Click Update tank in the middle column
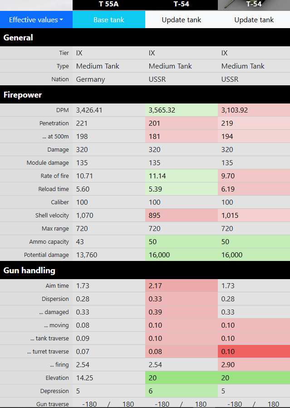Viewport: 290px width, 408px height. 182,20
